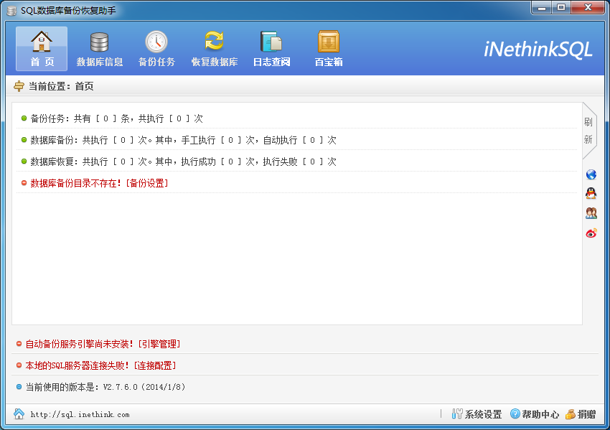610x430 pixels.
Task: Open 备份任务 backup task clock icon
Action: pyautogui.click(x=156, y=49)
